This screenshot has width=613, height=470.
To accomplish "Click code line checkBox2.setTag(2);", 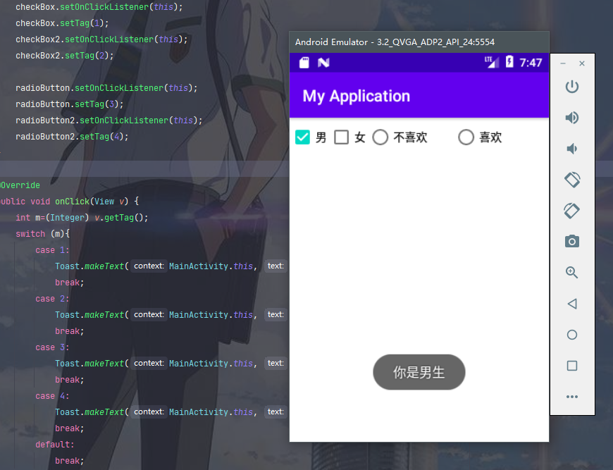I will point(65,56).
